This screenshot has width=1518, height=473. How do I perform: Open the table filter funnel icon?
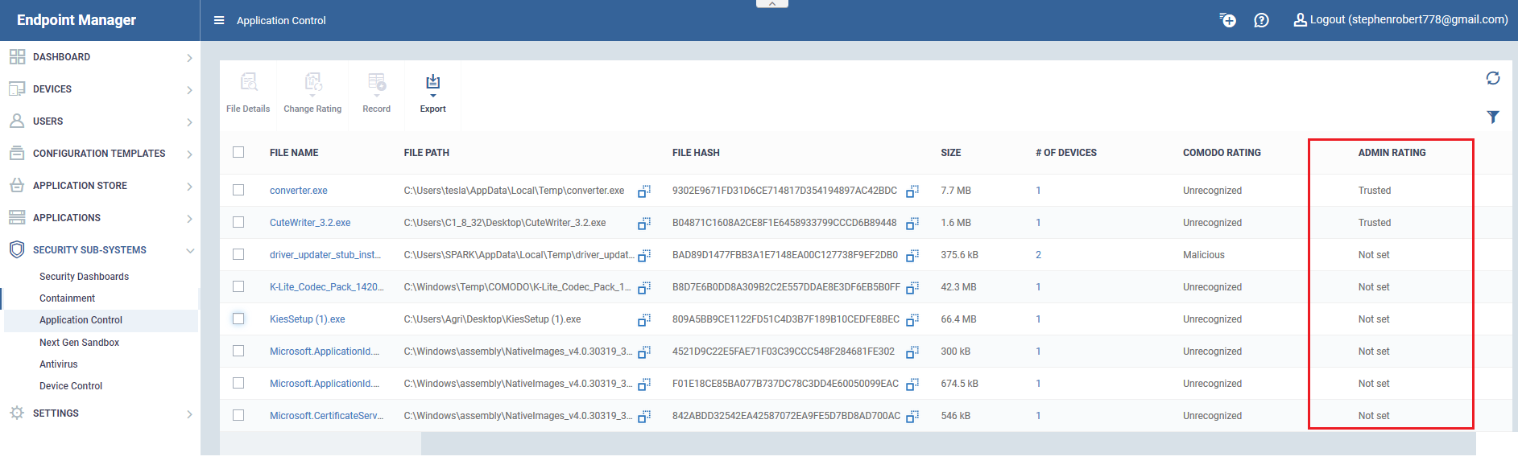[1493, 117]
